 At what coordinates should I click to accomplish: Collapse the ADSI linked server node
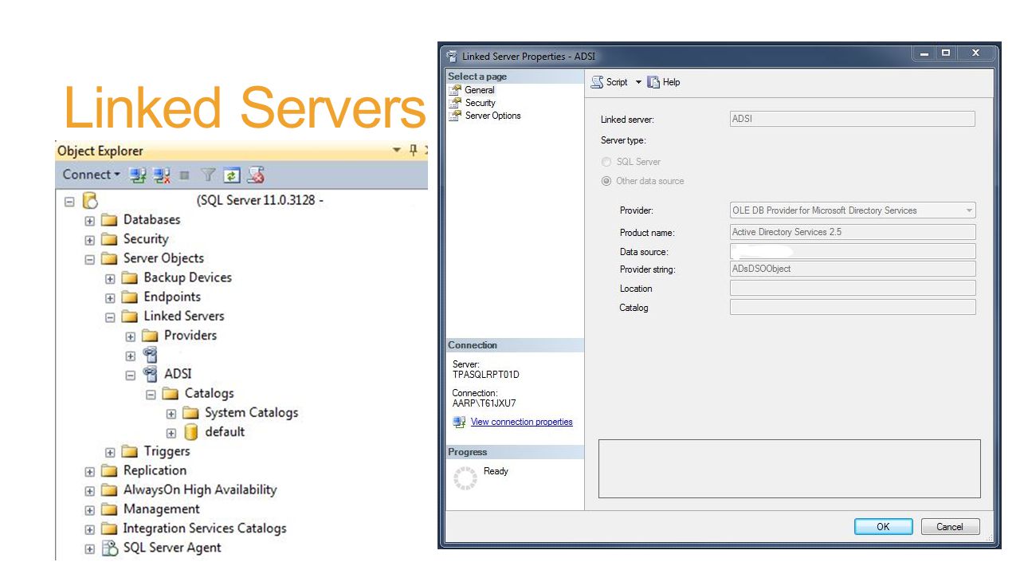point(131,375)
